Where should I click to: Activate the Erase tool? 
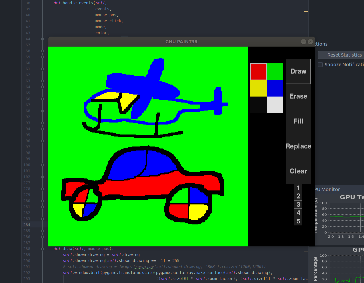tap(298, 96)
